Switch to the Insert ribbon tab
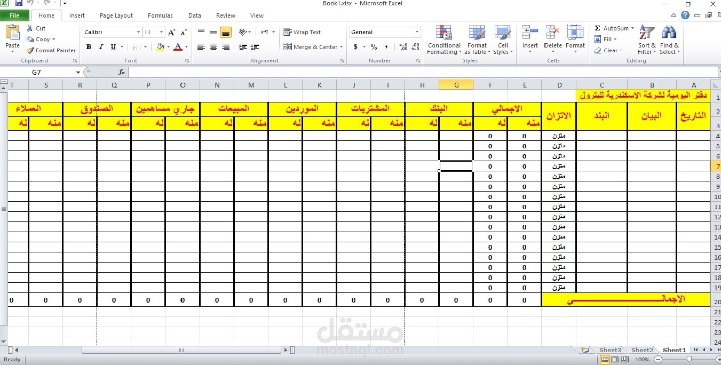This screenshot has width=721, height=365. point(77,15)
